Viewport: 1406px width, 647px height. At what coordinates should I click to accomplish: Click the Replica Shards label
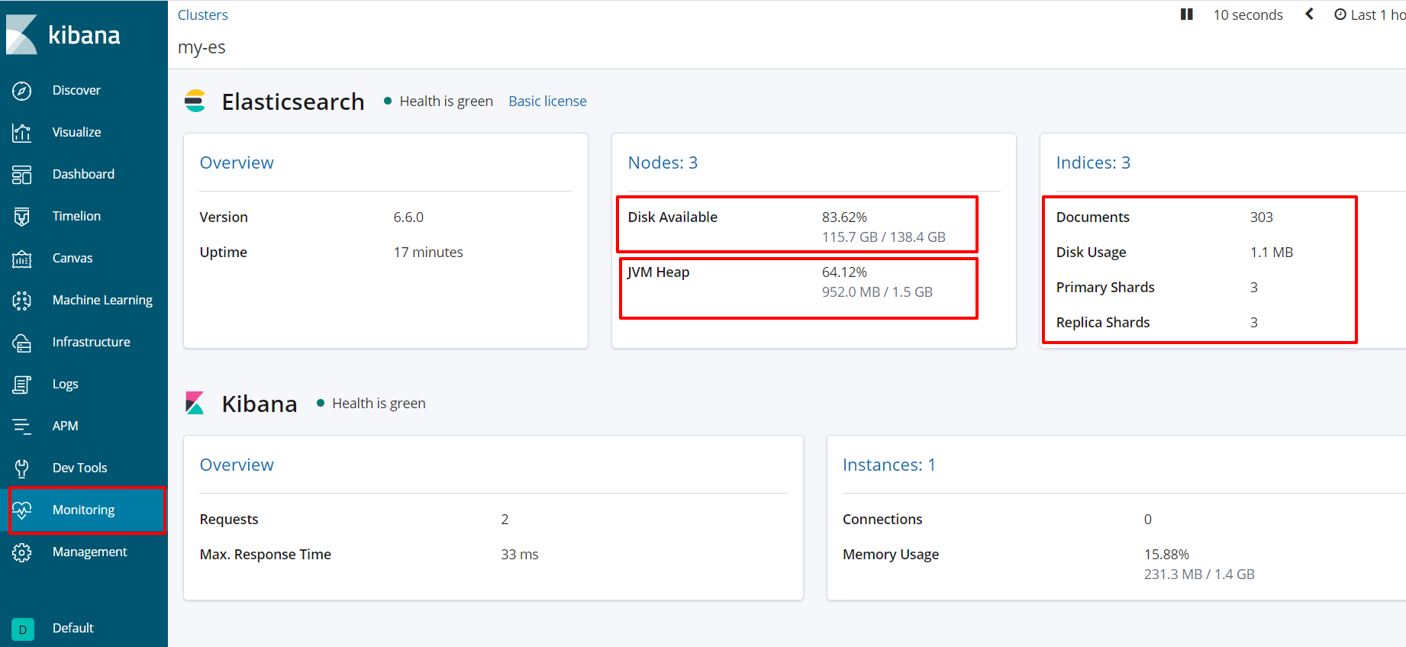pos(1103,322)
